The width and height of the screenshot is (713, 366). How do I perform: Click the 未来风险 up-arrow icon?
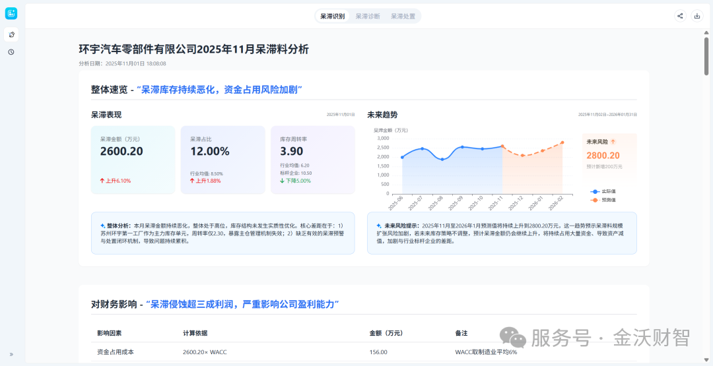coord(613,142)
